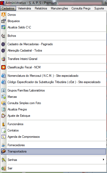This screenshot has width=107, height=173.
Task: Click the Senhas keys icon
Action: coord(3,160)
